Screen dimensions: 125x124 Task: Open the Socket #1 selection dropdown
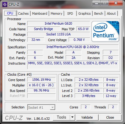41,107
